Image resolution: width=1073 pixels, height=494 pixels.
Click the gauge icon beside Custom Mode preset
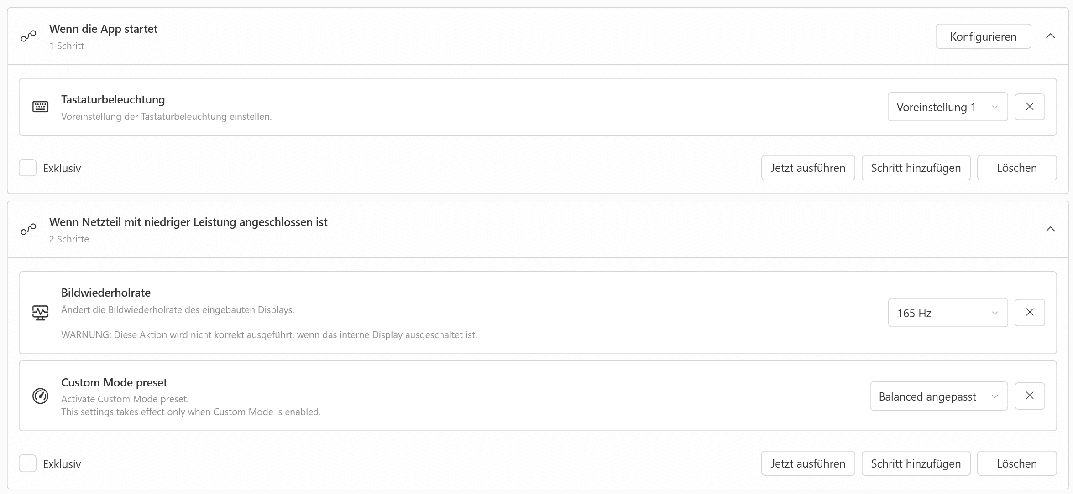click(x=40, y=396)
